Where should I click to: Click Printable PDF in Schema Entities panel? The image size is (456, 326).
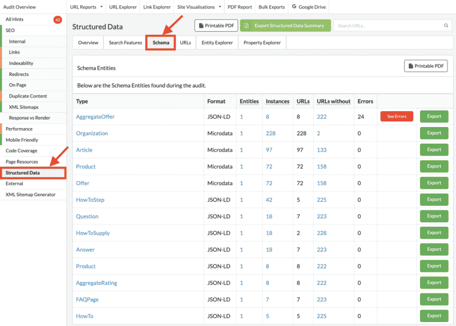click(426, 66)
